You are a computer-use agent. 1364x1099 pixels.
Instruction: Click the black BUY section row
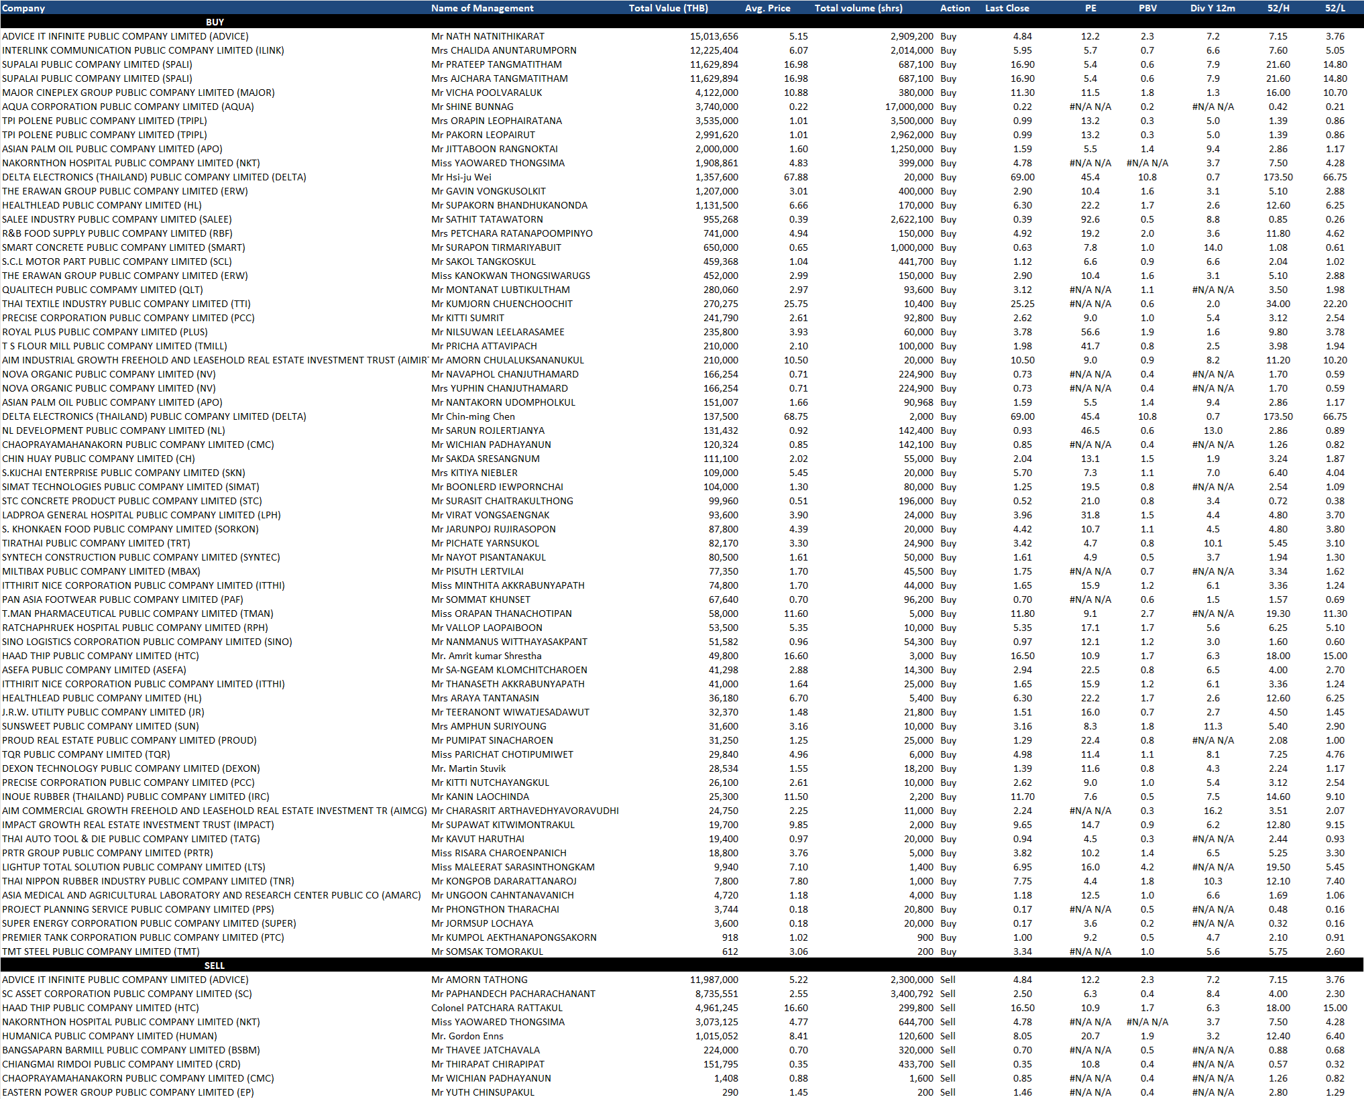[x=215, y=22]
